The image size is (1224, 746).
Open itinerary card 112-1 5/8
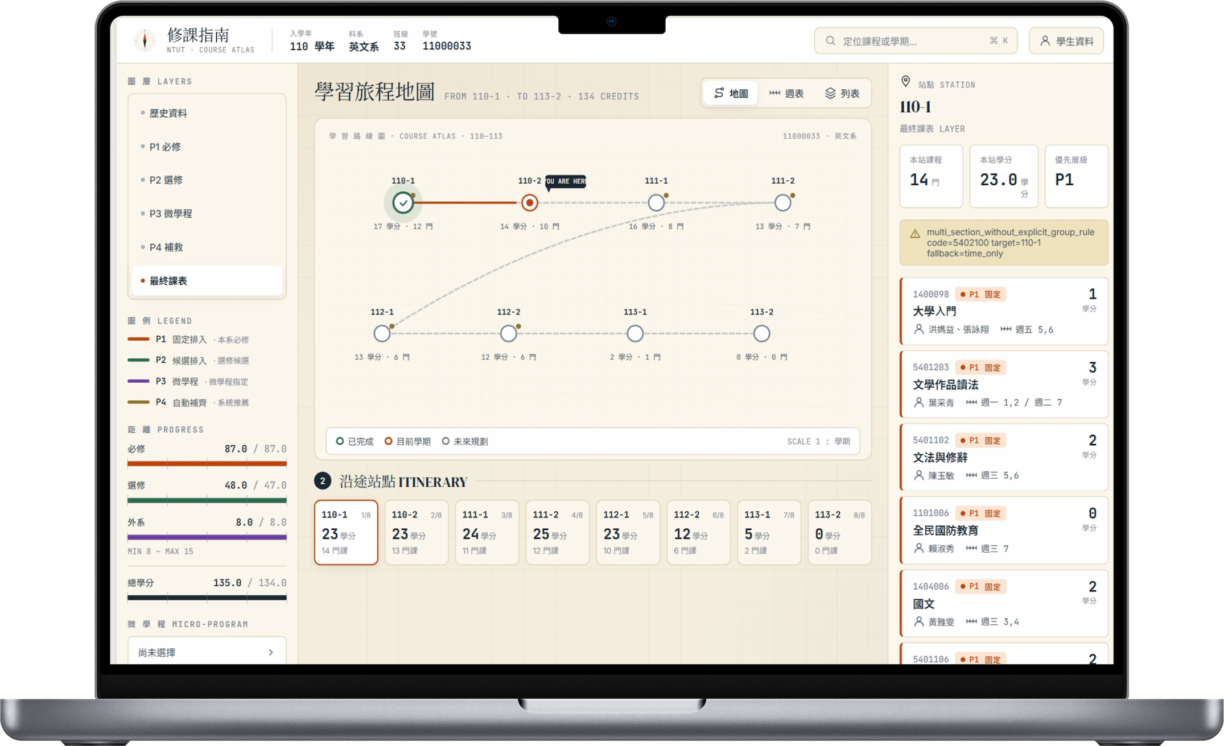628,532
